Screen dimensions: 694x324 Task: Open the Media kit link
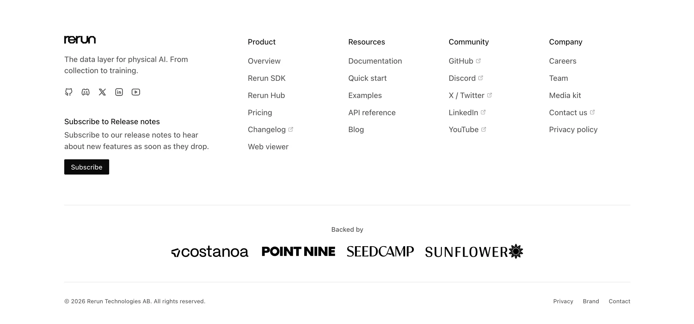coord(565,96)
